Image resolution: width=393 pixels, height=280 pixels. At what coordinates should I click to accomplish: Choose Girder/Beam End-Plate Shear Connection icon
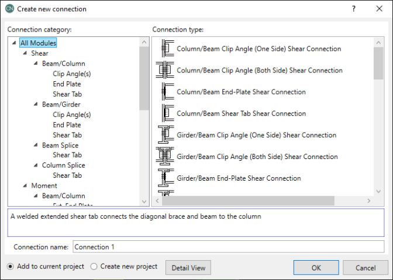point(166,178)
